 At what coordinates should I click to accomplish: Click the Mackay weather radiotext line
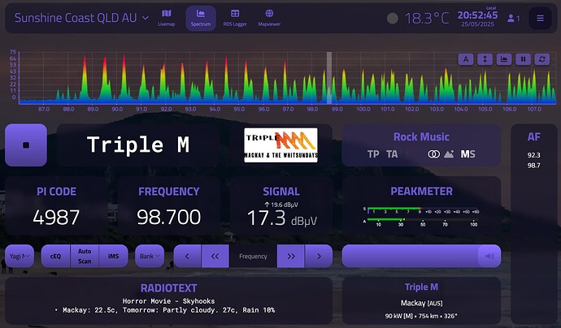click(x=165, y=310)
